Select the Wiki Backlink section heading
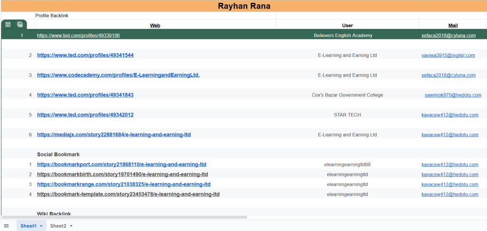The width and height of the screenshot is (487, 231). (x=54, y=213)
